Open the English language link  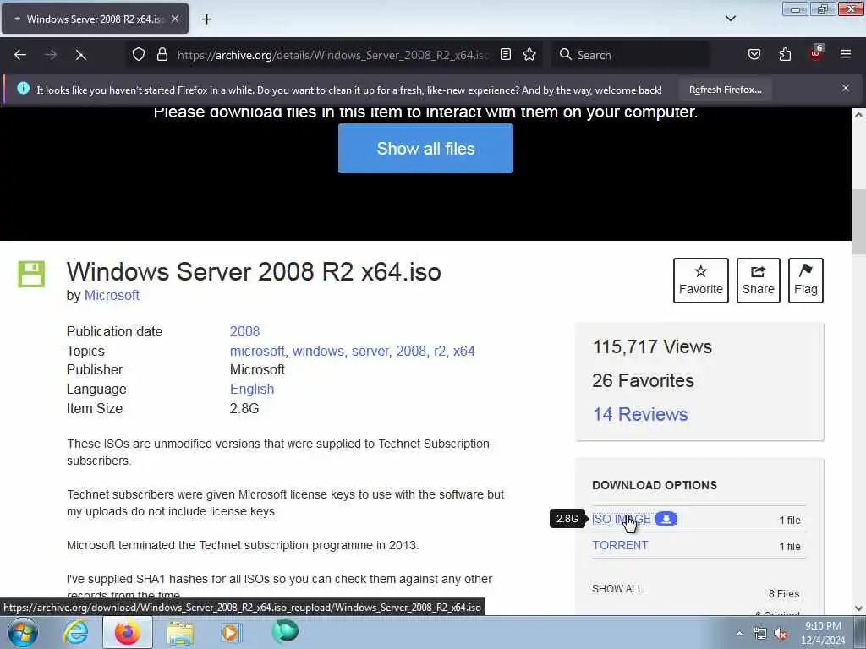click(252, 389)
